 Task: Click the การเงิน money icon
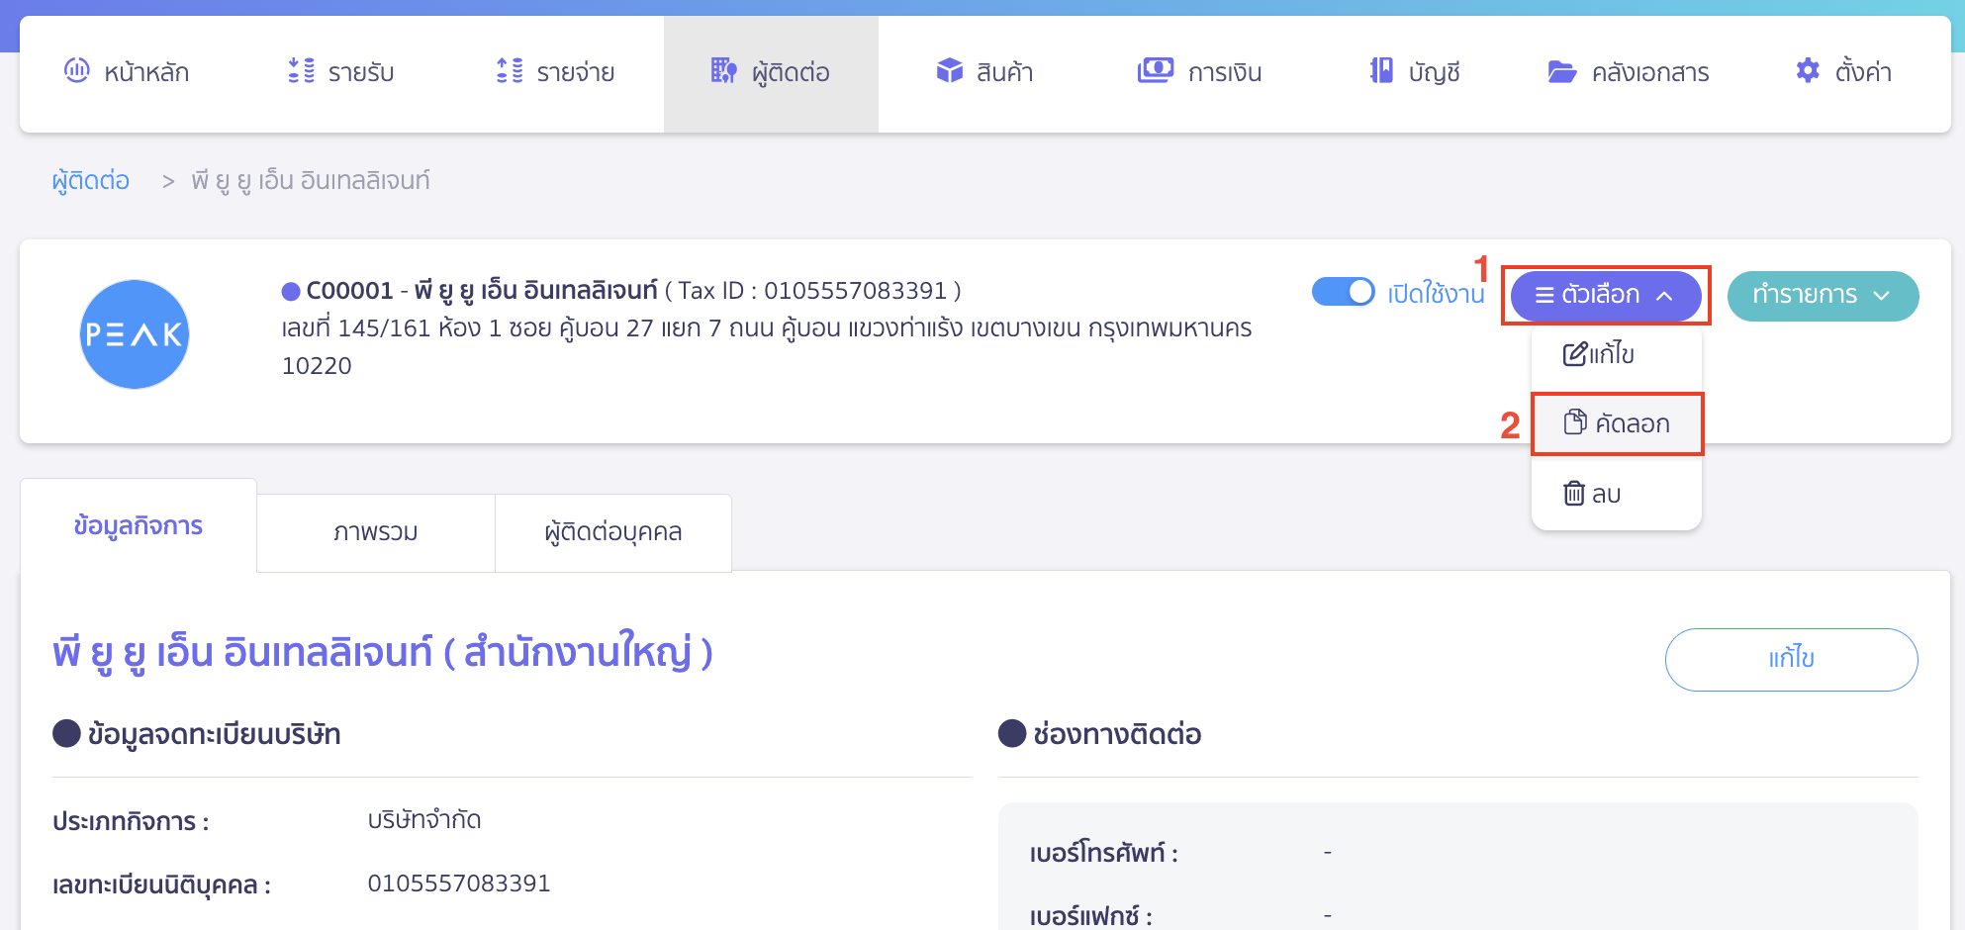[1155, 71]
